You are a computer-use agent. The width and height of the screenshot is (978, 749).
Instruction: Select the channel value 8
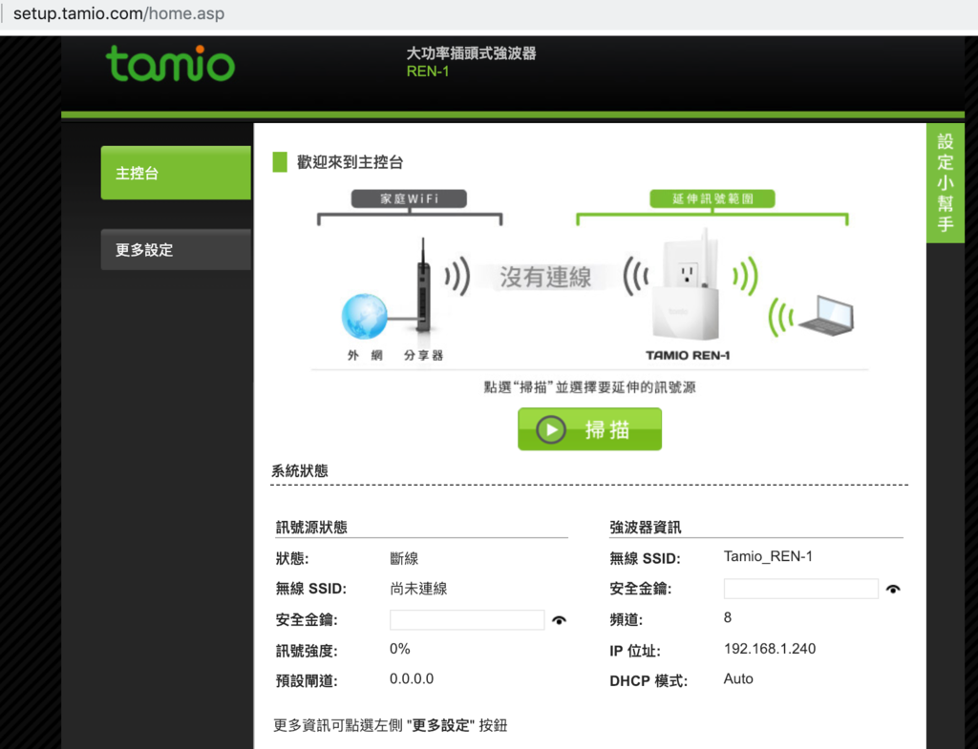[727, 617]
